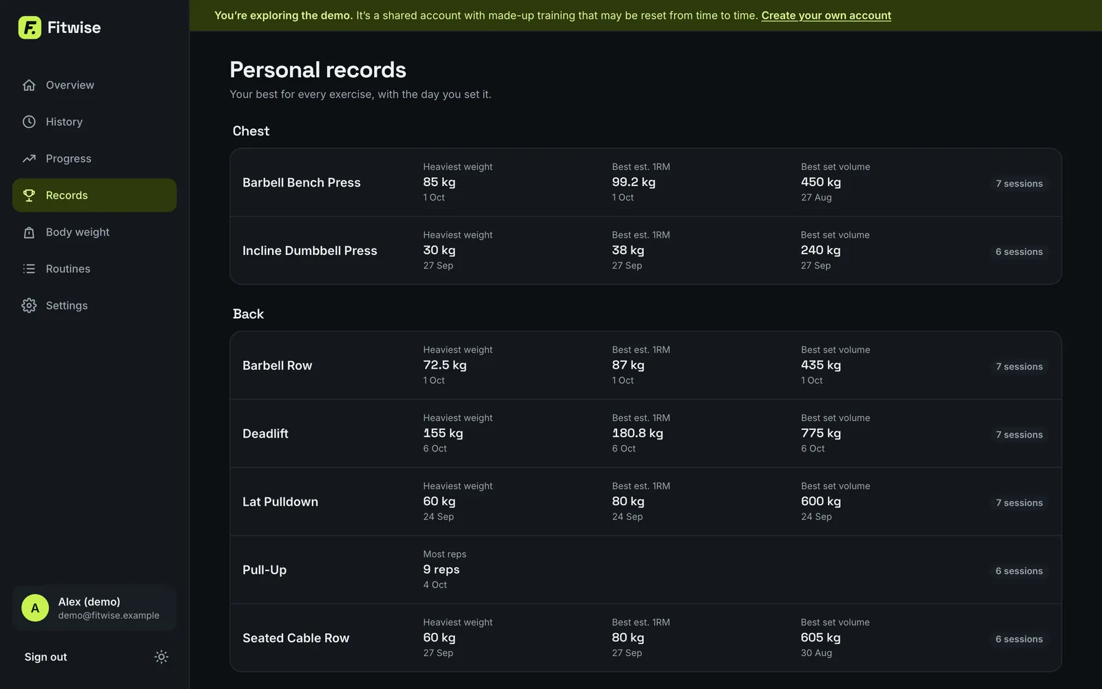Click the Records trophy icon
Image resolution: width=1102 pixels, height=689 pixels.
click(x=29, y=196)
